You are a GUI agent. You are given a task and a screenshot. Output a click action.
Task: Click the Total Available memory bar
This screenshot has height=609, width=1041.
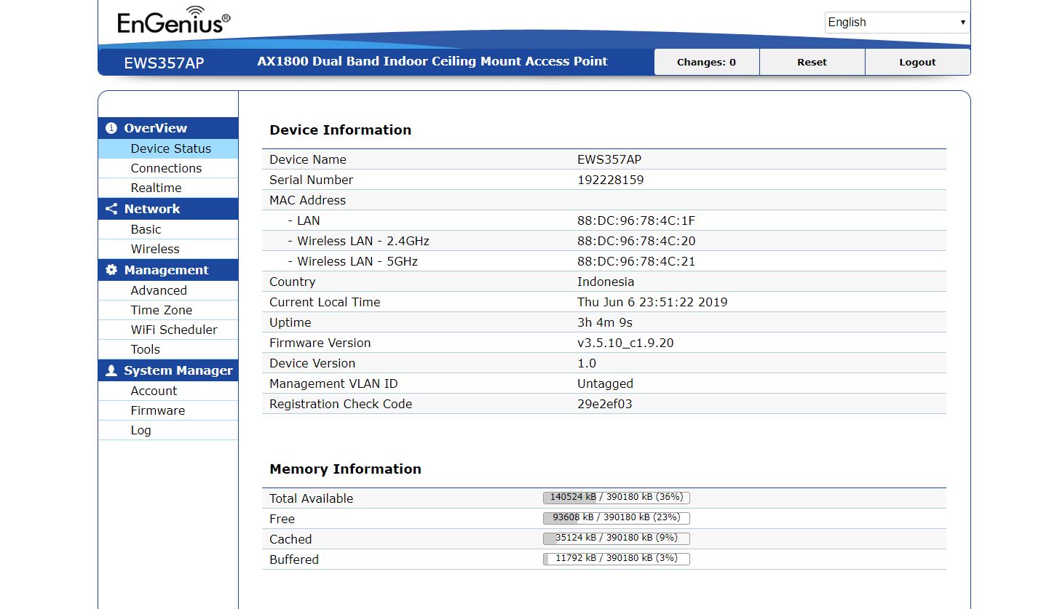617,498
